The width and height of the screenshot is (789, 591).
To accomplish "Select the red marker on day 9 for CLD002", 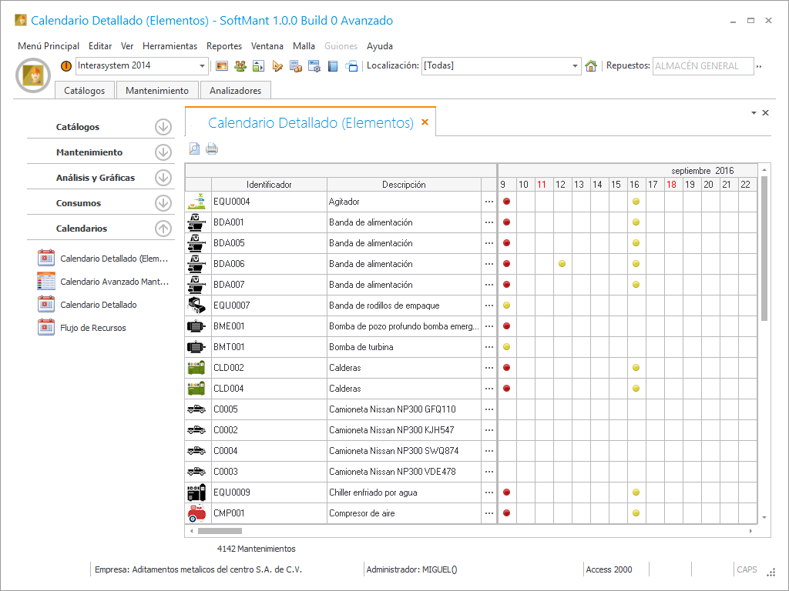I will pyautogui.click(x=506, y=368).
